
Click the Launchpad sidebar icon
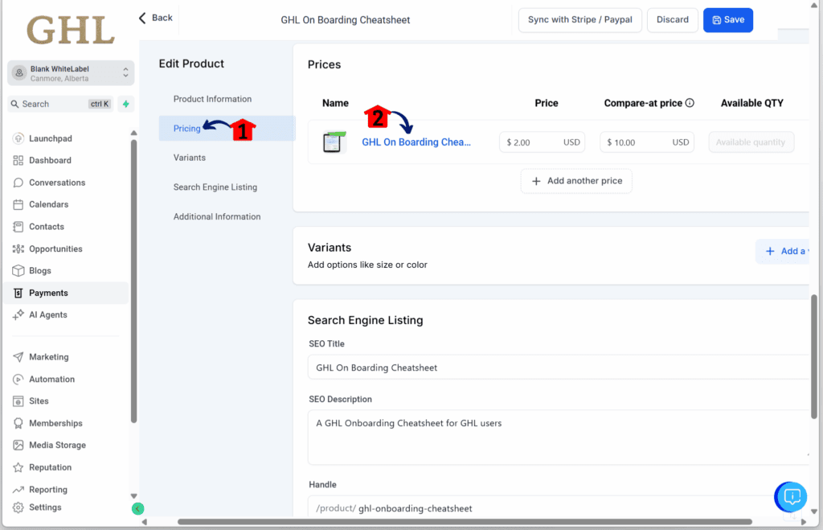pos(18,138)
